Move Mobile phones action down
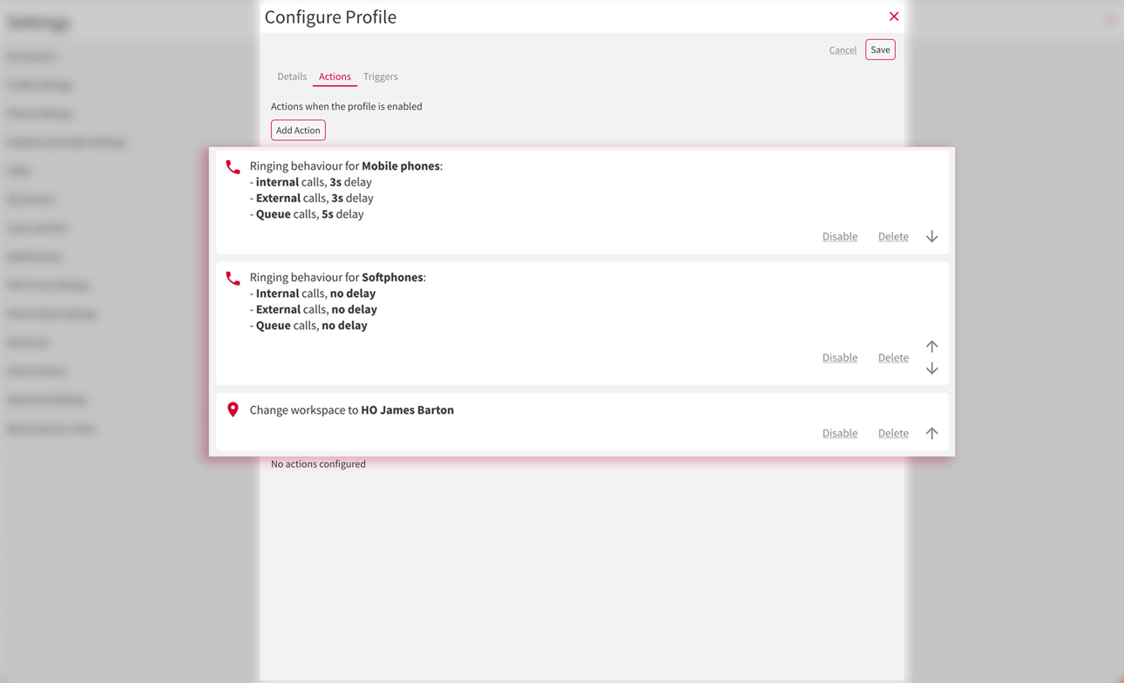1124x683 pixels. 931,236
